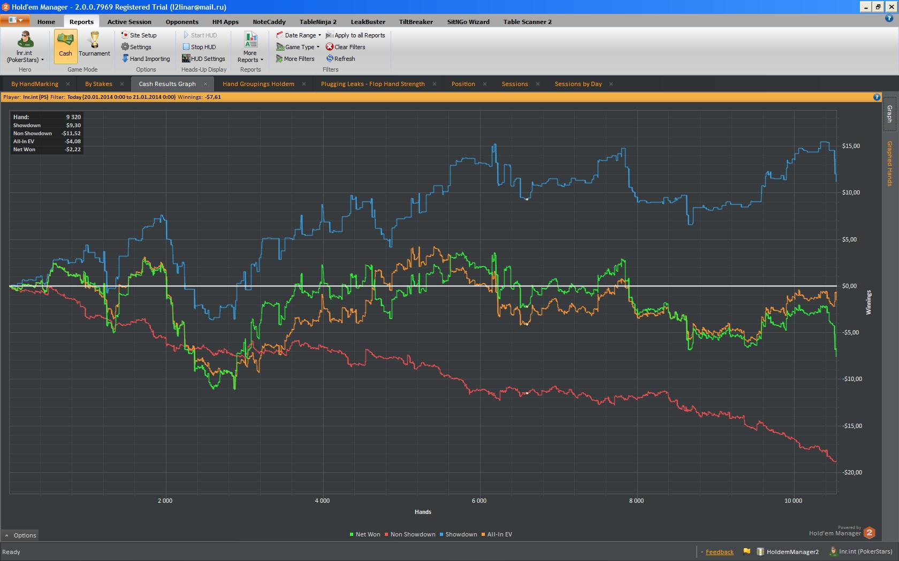Toggle the Showdown legend entry
Image resolution: width=899 pixels, height=561 pixels.
[x=458, y=534]
